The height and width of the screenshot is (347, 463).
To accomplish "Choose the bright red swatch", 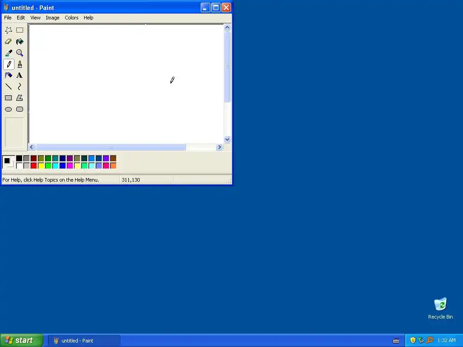I will [x=33, y=165].
